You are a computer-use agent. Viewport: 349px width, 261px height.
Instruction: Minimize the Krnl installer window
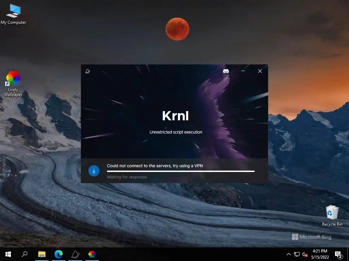pos(243,71)
